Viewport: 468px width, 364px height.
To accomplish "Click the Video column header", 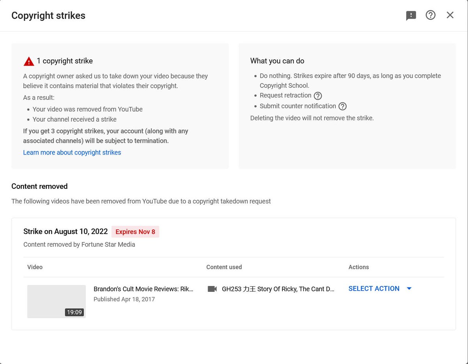I will [x=35, y=267].
